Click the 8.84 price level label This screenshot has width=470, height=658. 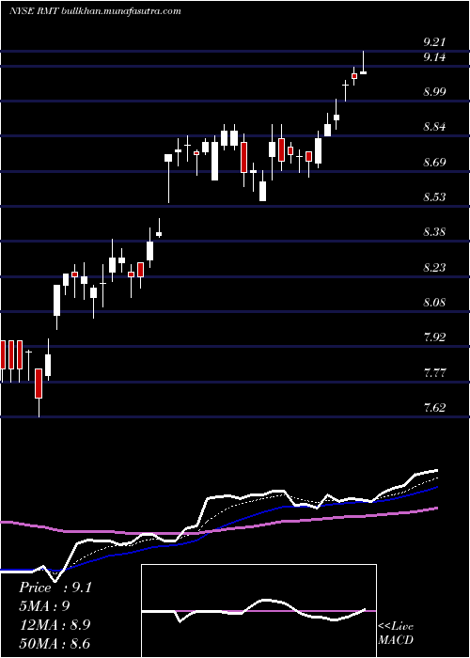click(434, 127)
